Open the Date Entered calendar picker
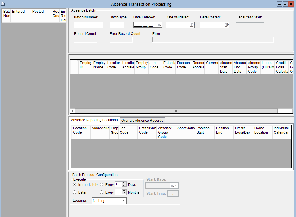This screenshot has width=296, height=217. (x=159, y=25)
